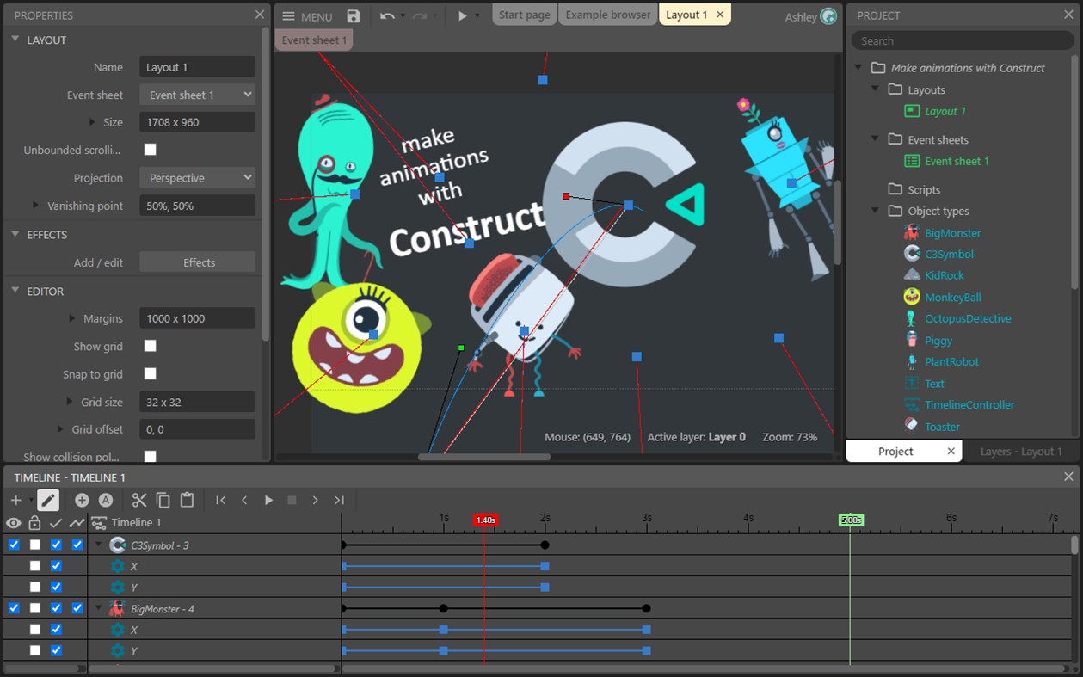Click the add keyframe plus-circle icon

pos(83,500)
